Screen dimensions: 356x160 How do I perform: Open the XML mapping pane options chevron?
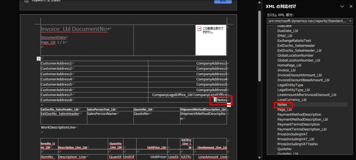[x=342, y=6]
